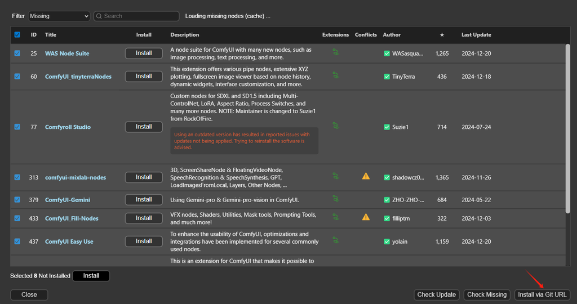Image resolution: width=577 pixels, height=304 pixels.
Task: Click the verified author badge next to TinyTerra
Action: pos(387,77)
